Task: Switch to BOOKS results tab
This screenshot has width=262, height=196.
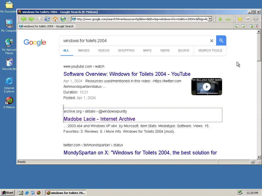Action: click(x=184, y=51)
